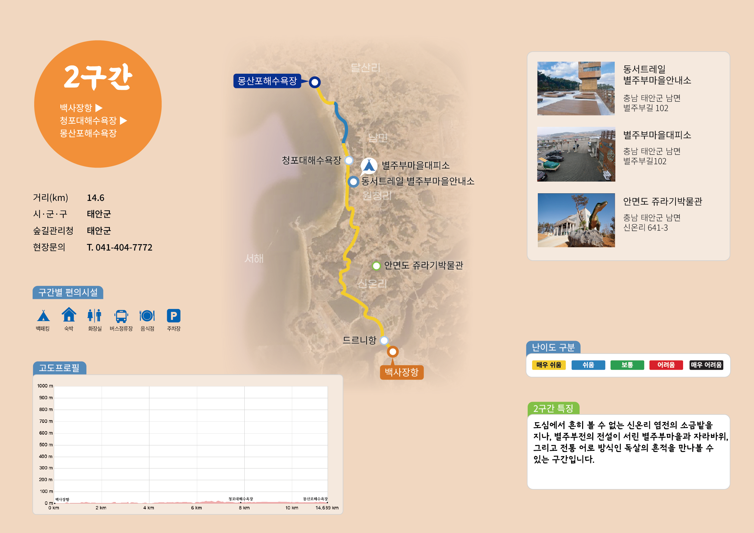Click the 신온리 641-3 address text
This screenshot has height=533, width=754.
point(646,227)
